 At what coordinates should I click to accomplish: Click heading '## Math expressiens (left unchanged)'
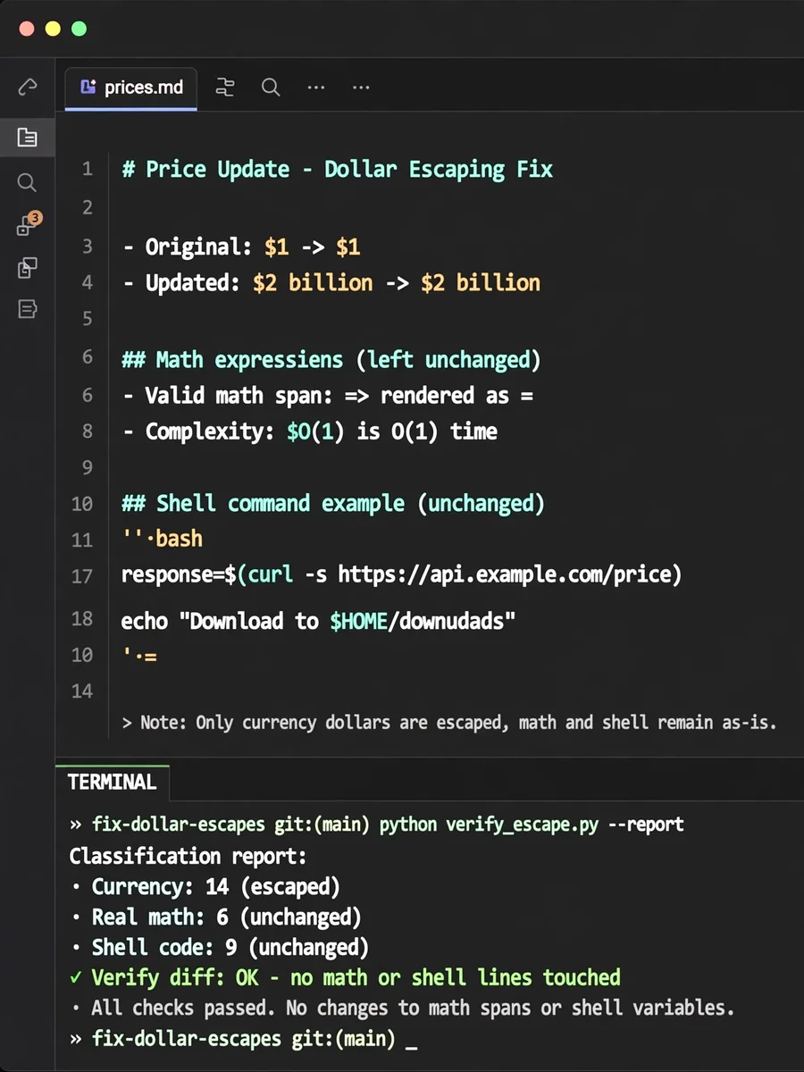[331, 359]
